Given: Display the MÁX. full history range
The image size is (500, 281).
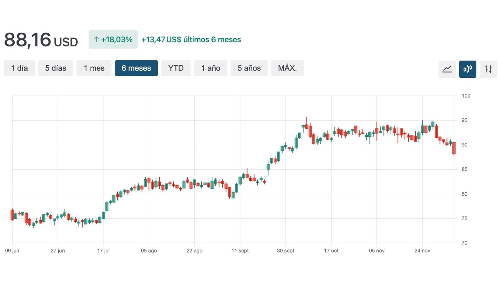Looking at the screenshot, I should [x=287, y=68].
